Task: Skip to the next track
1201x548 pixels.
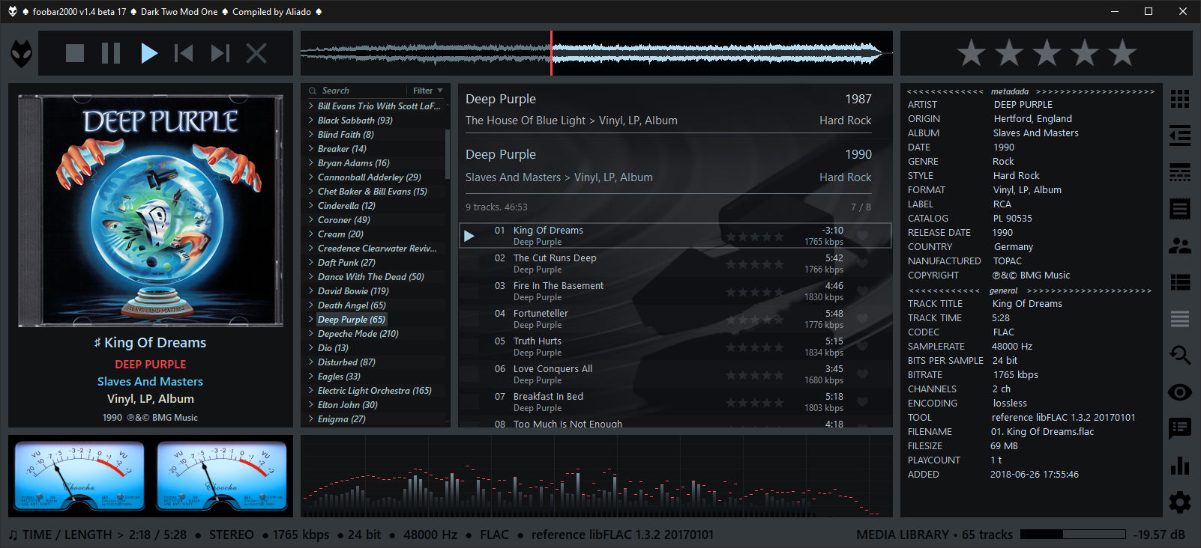Action: tap(220, 53)
